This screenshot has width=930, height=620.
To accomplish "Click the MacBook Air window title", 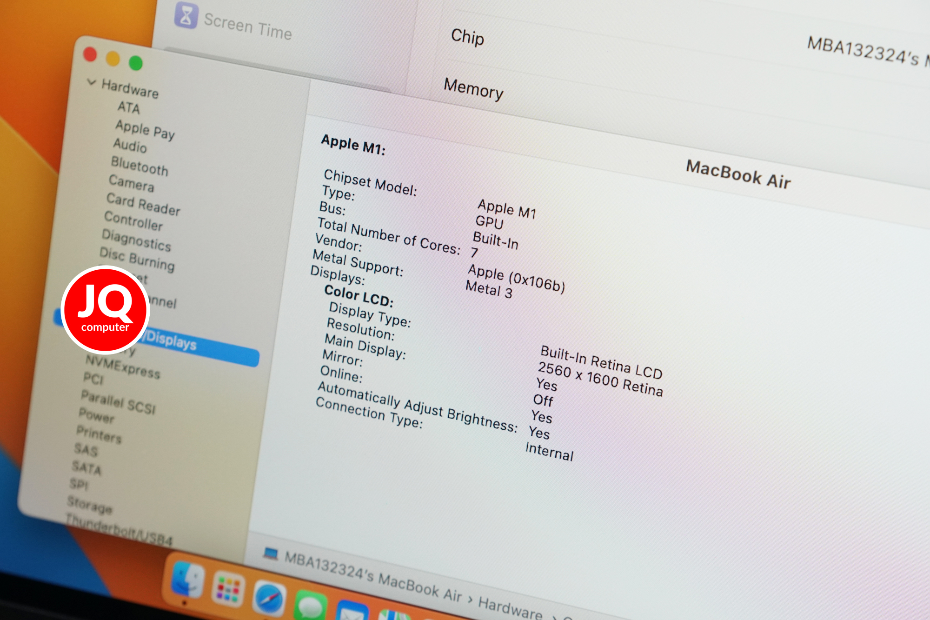I will (x=738, y=174).
